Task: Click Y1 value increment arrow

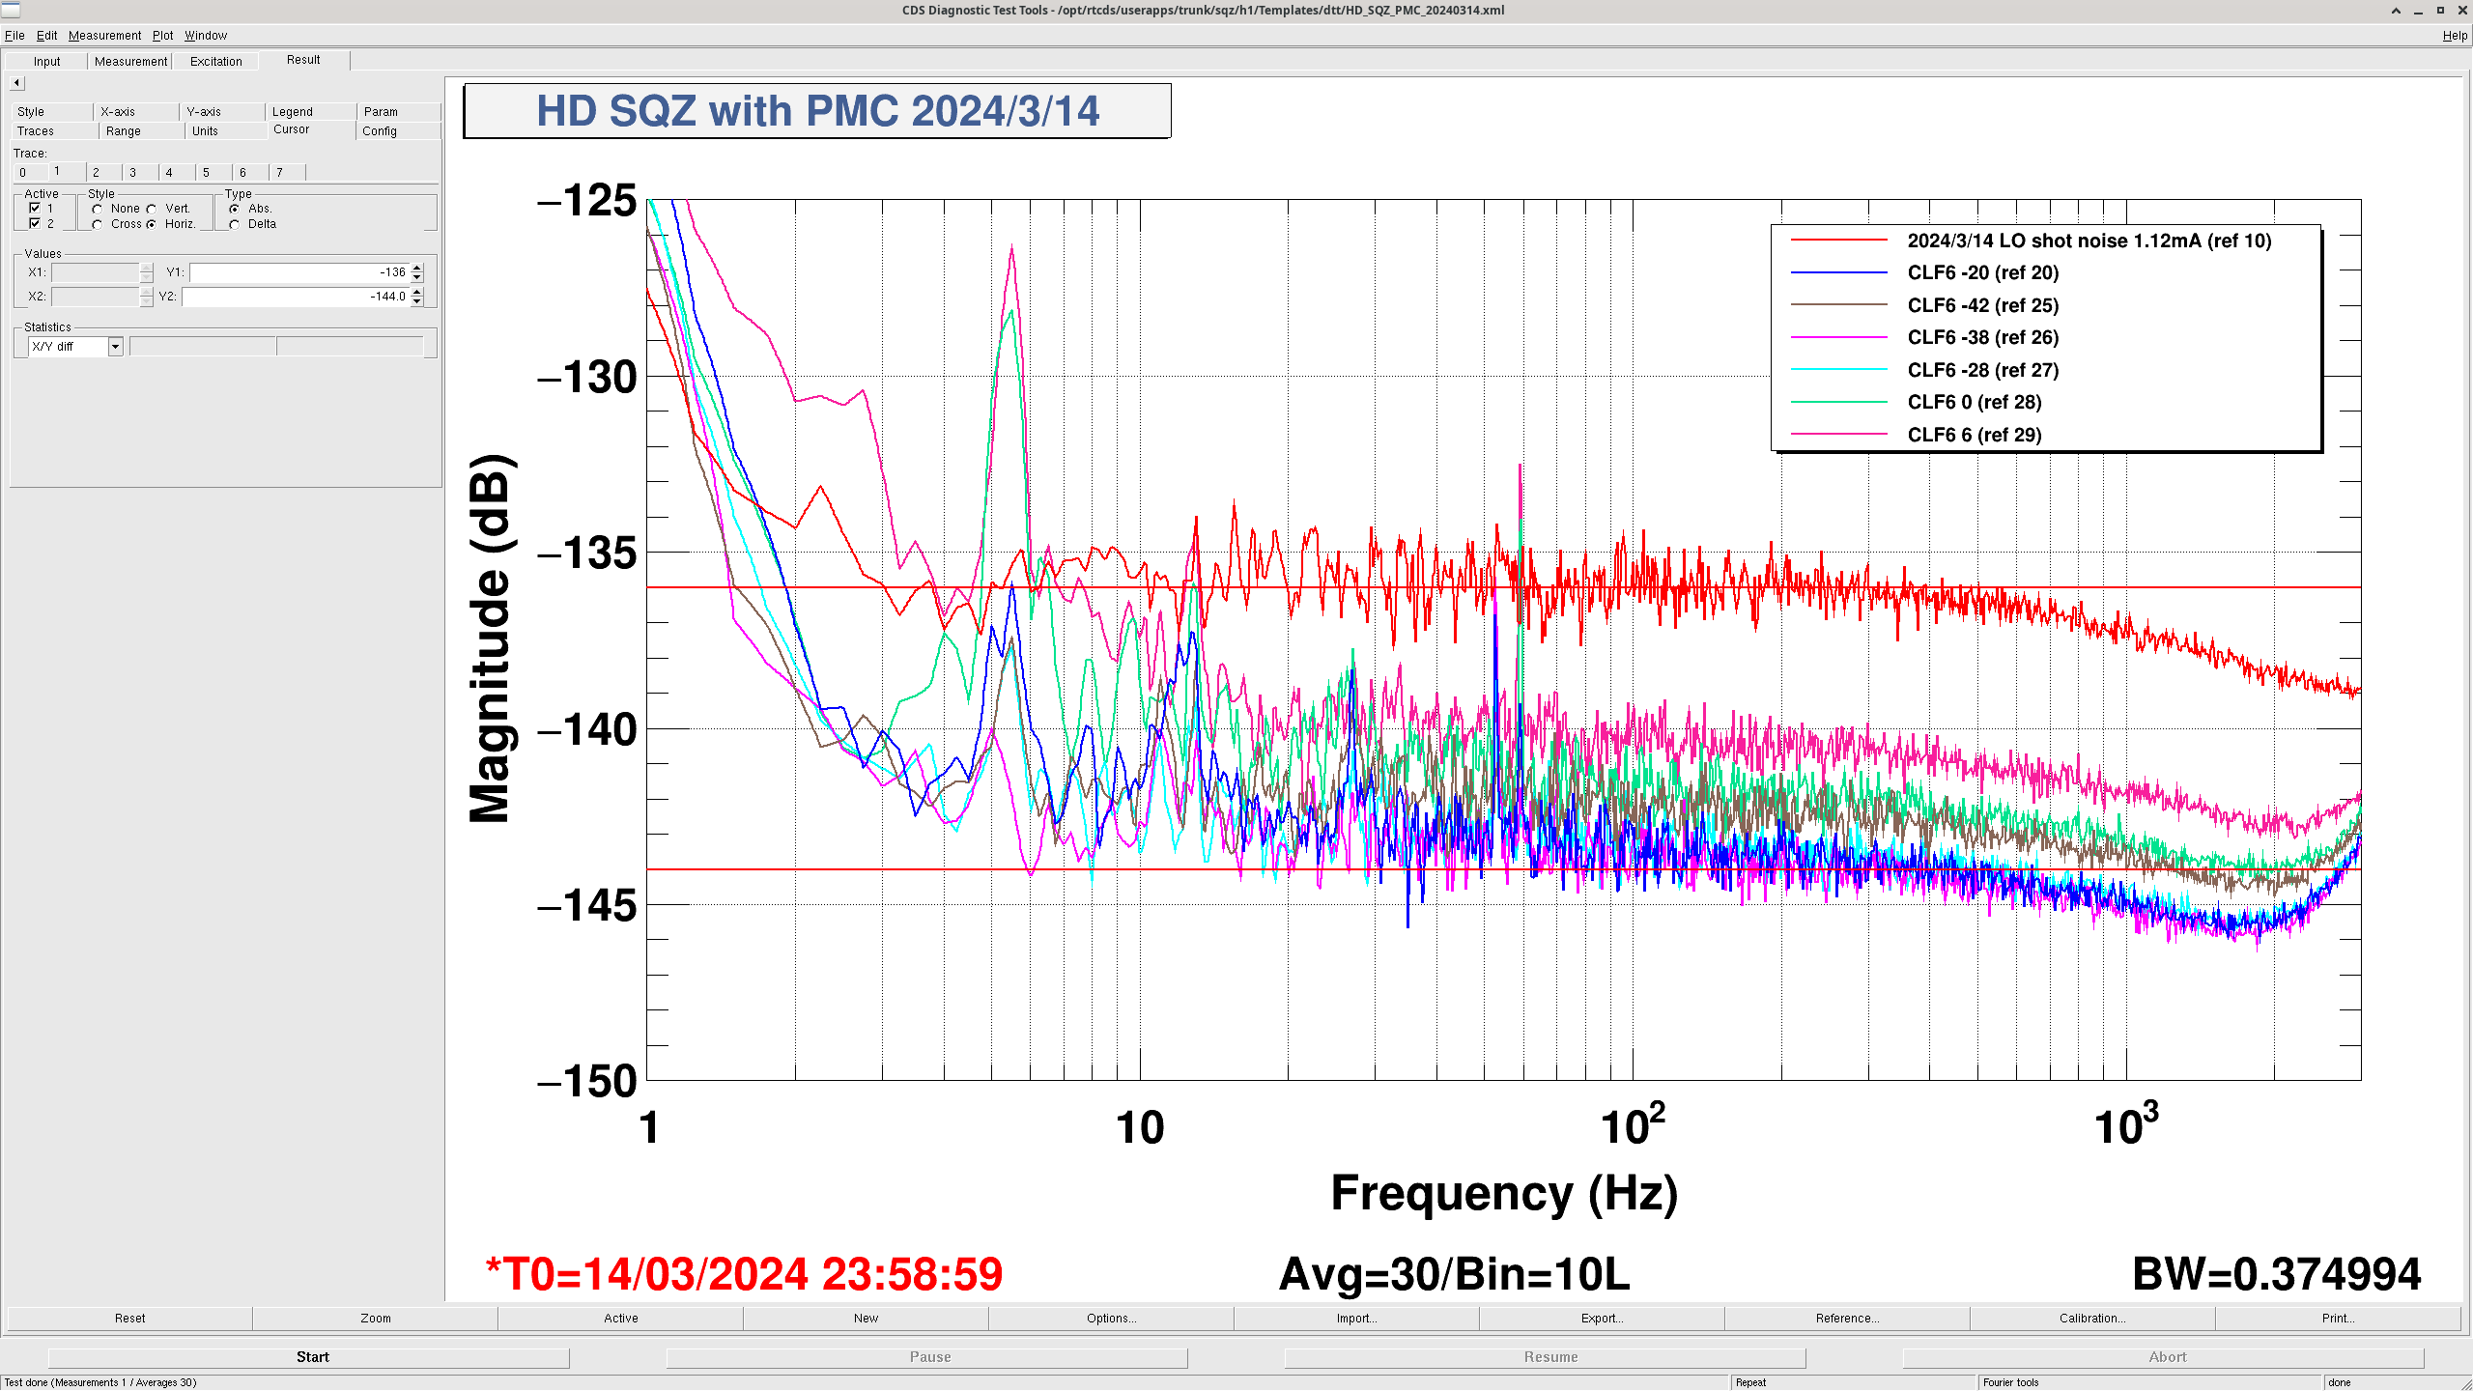Action: point(417,268)
